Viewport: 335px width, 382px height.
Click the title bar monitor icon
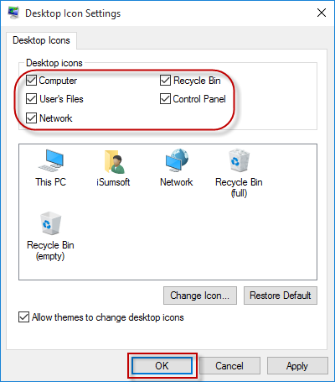click(13, 13)
